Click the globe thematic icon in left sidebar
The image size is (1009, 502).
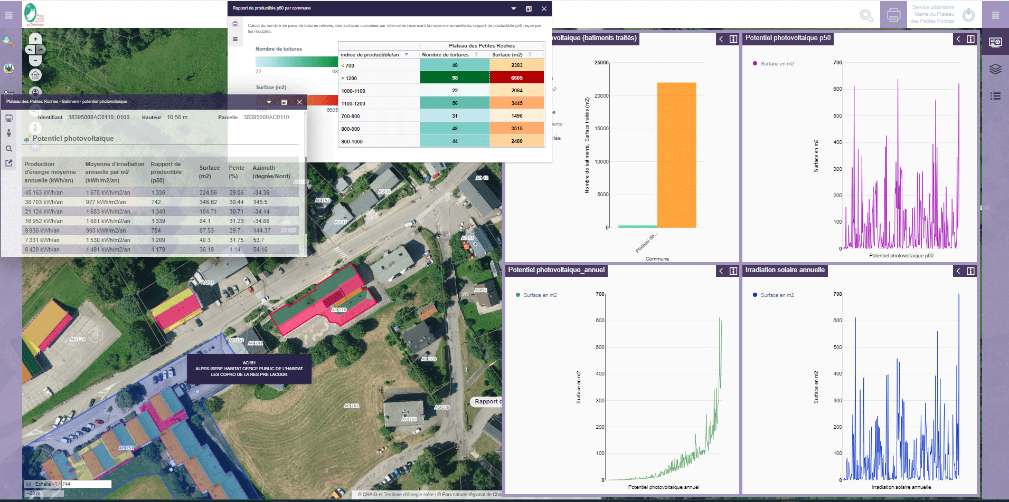(8, 68)
